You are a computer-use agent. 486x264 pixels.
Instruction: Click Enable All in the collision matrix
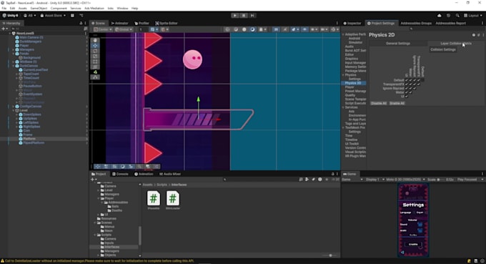(397, 103)
